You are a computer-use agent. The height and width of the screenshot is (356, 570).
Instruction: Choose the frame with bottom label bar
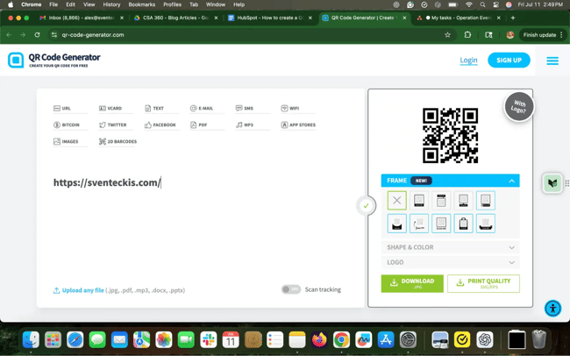pos(419,201)
